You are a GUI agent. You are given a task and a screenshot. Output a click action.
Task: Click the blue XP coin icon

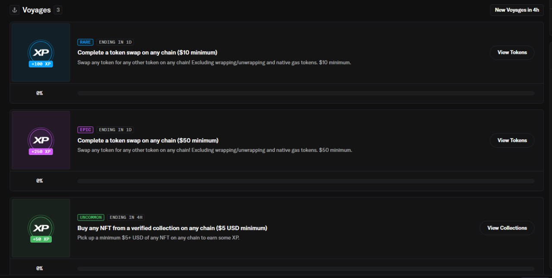41,52
